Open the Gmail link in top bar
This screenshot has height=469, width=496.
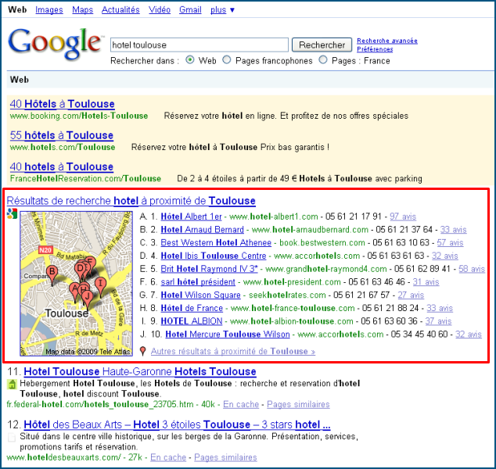(190, 10)
